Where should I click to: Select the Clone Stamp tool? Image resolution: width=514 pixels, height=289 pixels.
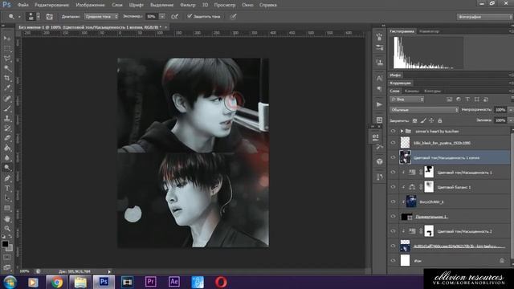[x=7, y=118]
